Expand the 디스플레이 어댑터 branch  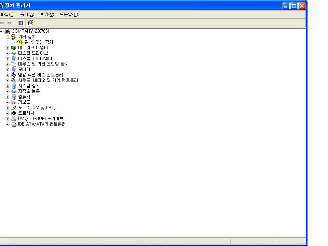7,59
